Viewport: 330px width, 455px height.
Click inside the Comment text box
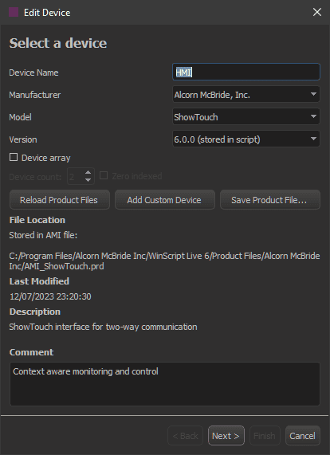[164, 383]
